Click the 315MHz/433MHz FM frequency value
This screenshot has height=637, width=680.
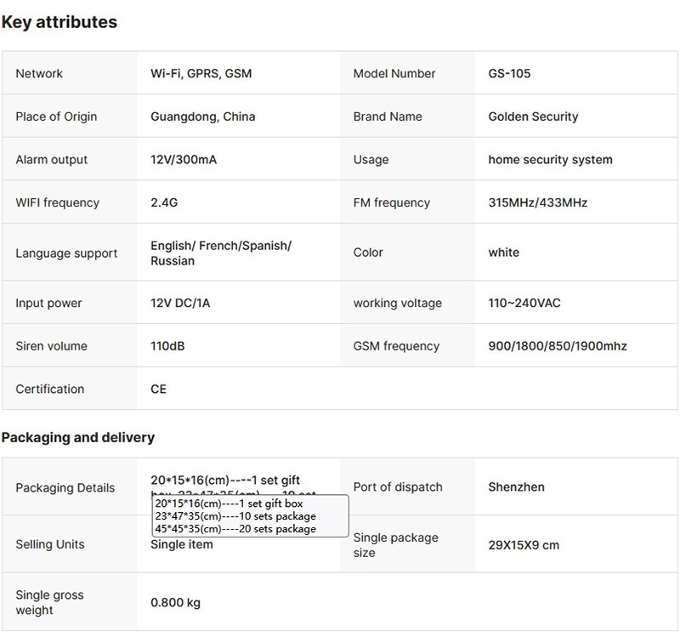point(537,202)
